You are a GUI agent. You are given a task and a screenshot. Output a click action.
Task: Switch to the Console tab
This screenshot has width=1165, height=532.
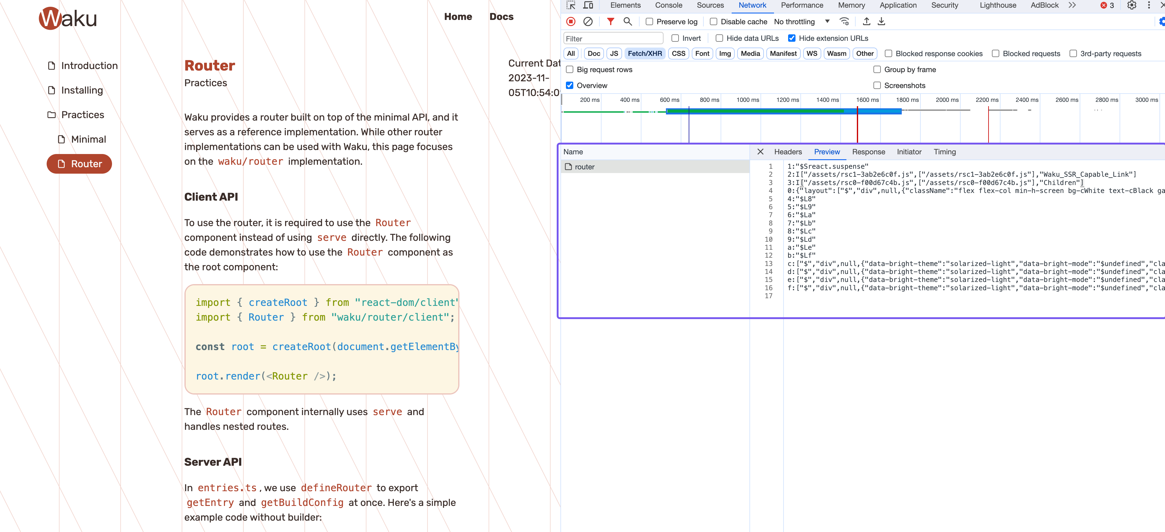[668, 6]
